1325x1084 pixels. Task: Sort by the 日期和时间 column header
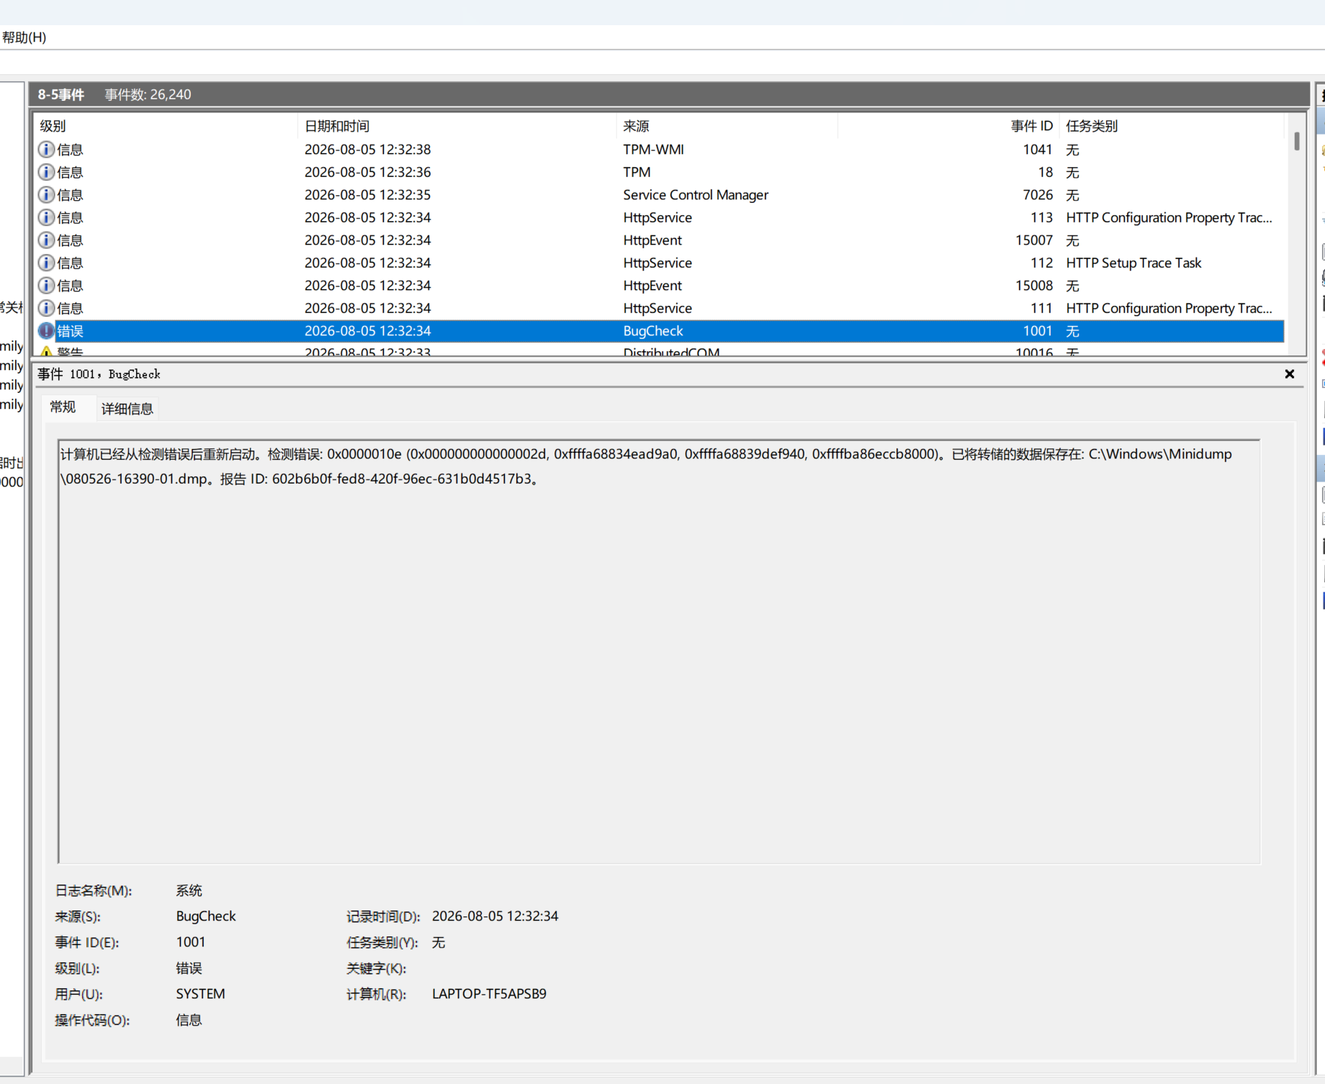pyautogui.click(x=457, y=126)
